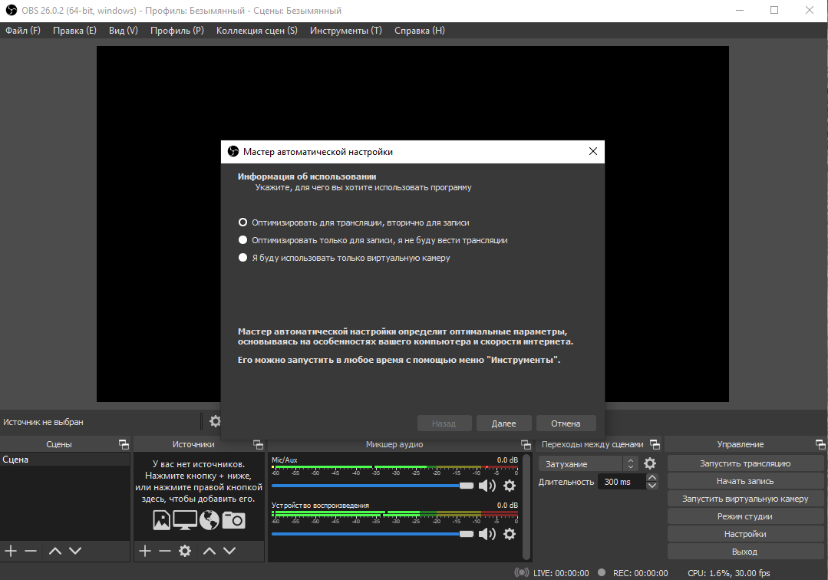Image resolution: width=828 pixels, height=580 pixels.
Task: Select optimize for streaming radio option
Action: (353, 222)
